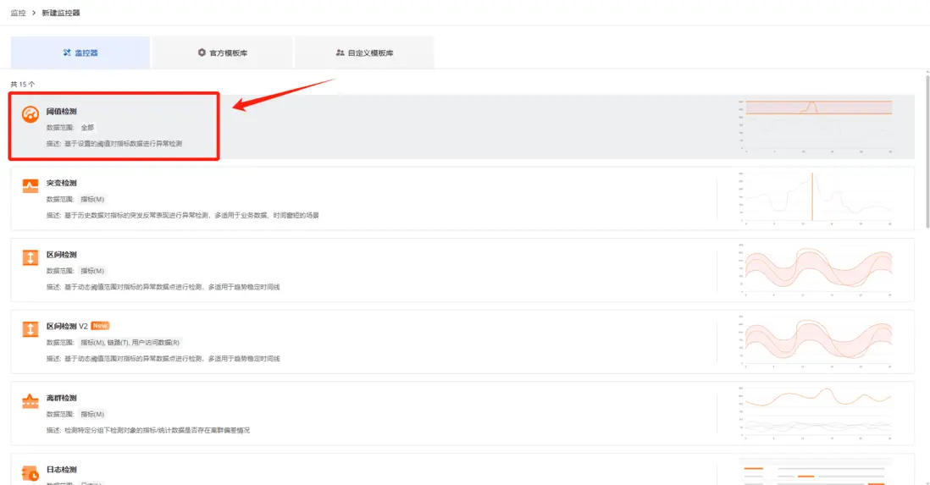Switch to the 自定义模板库 tab
This screenshot has width=930, height=485.
coord(364,52)
